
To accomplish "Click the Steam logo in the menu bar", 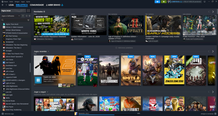I will pos(2,2).
